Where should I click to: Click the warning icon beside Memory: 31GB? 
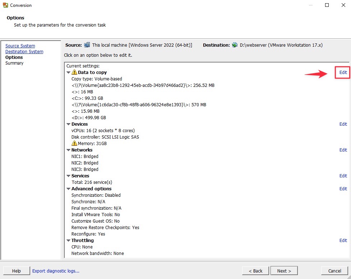[x=74, y=143]
